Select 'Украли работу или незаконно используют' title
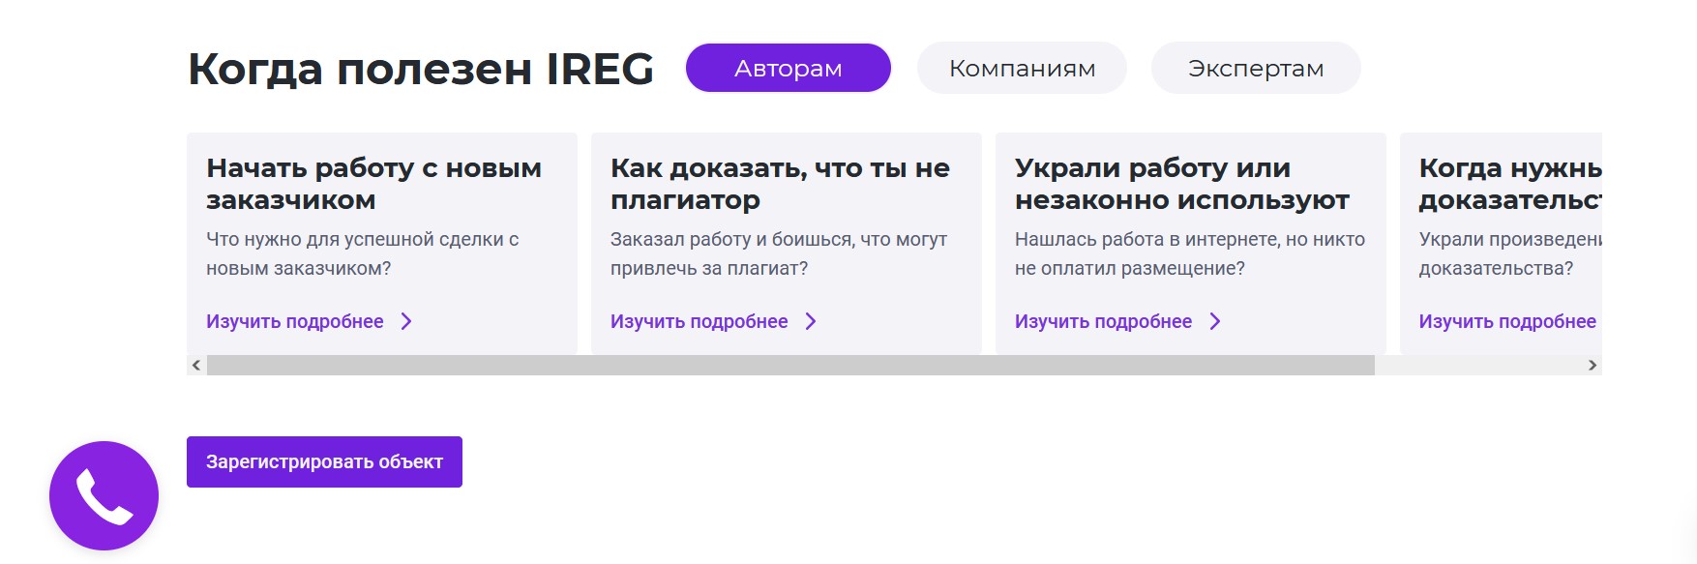 click(1181, 184)
